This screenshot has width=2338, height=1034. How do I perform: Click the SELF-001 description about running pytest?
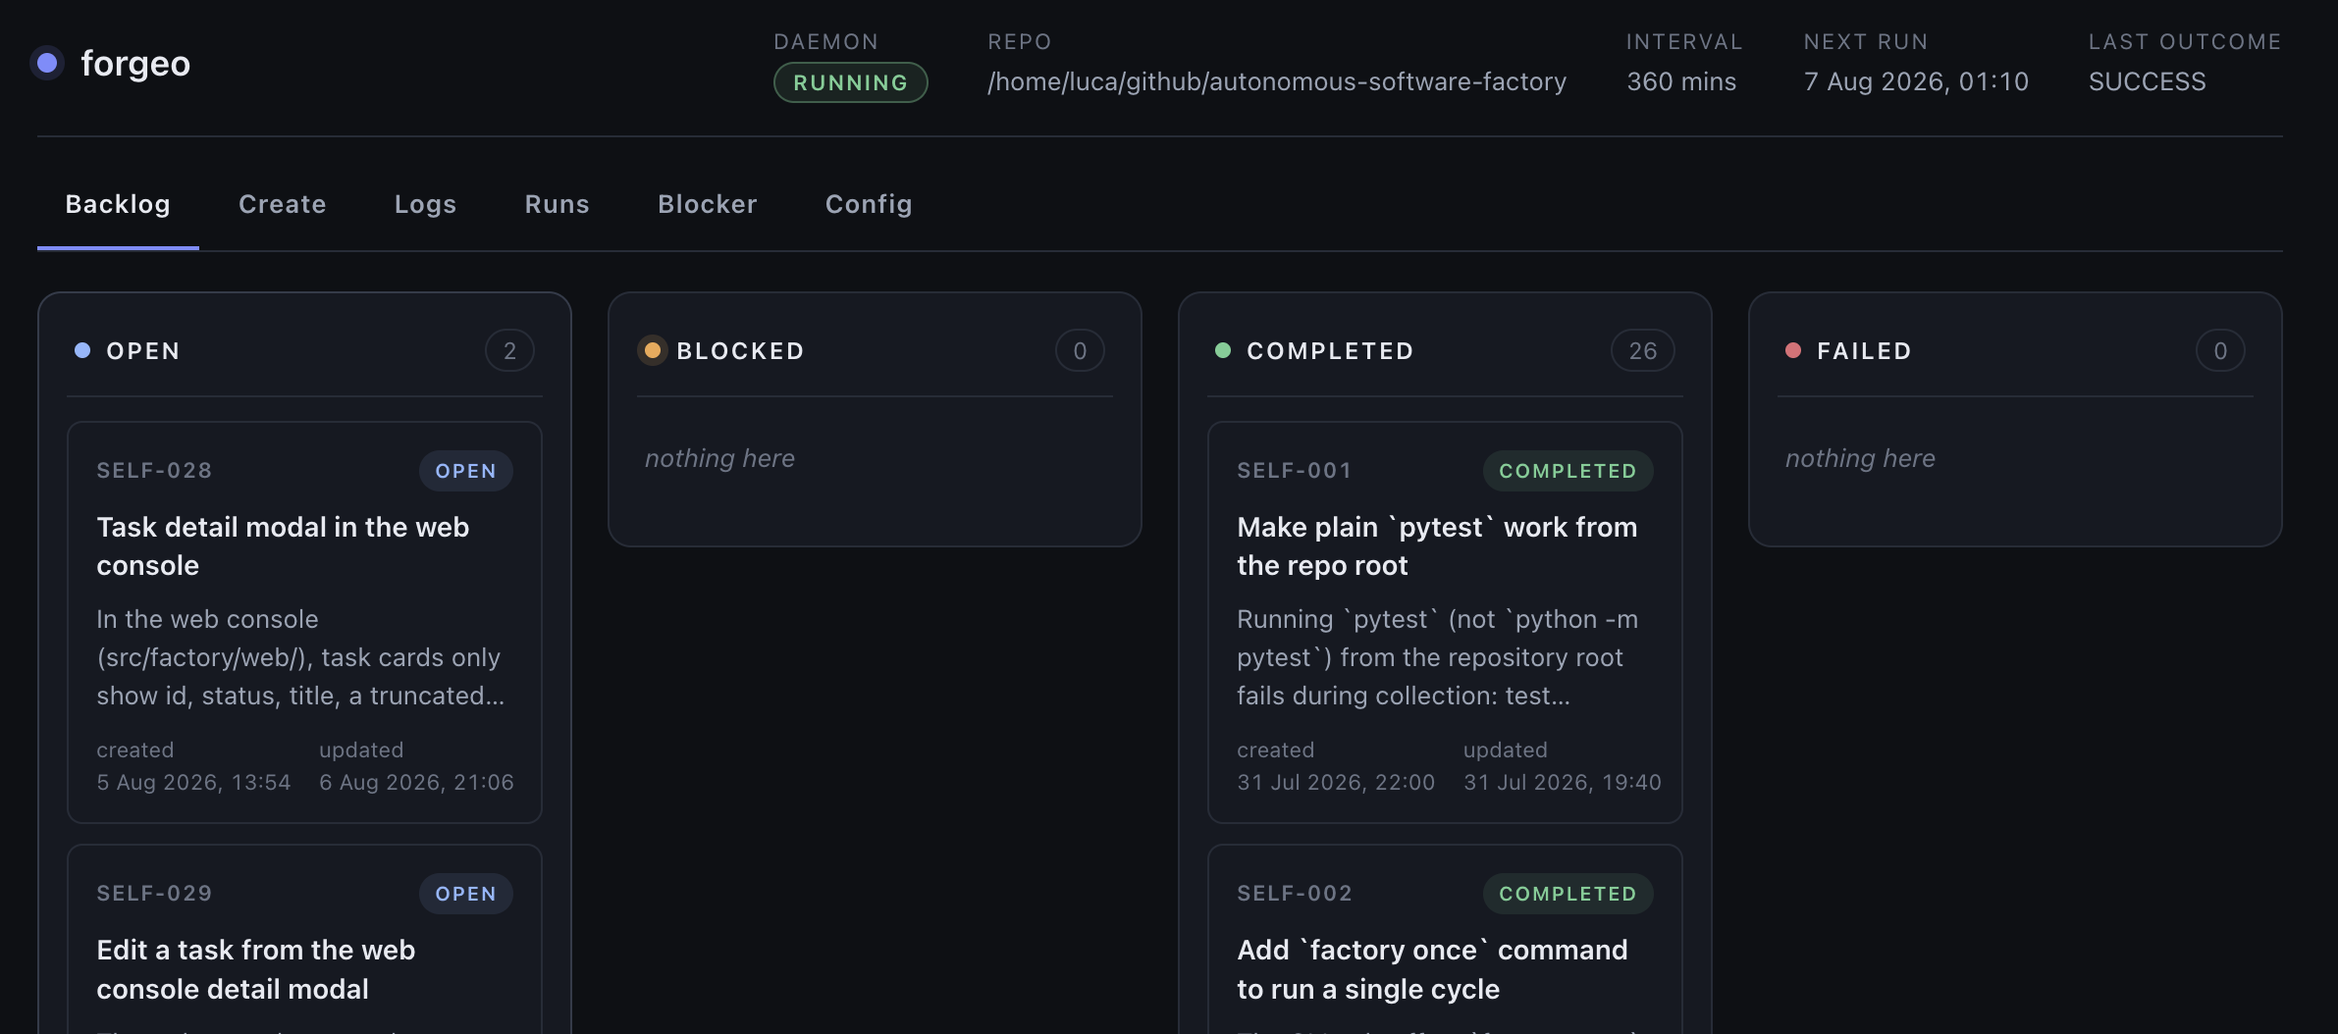pyautogui.click(x=1437, y=657)
